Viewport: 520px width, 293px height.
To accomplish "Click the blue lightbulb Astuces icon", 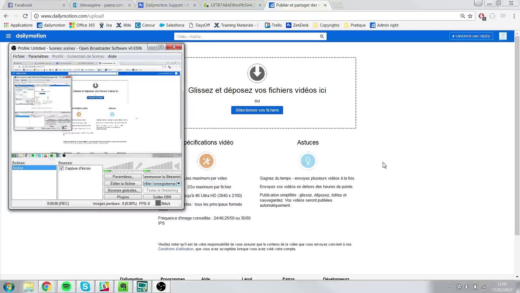I will [308, 161].
